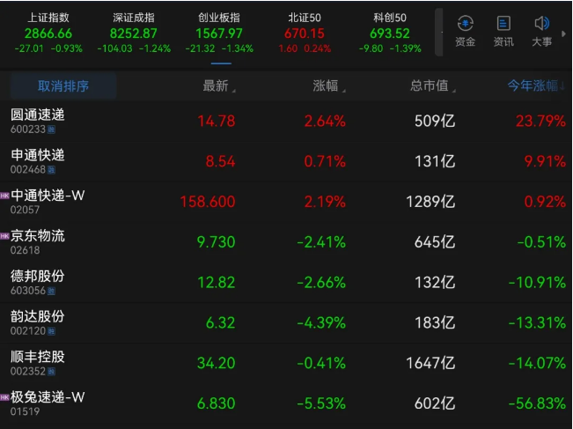Click stock code 01519

coord(25,411)
